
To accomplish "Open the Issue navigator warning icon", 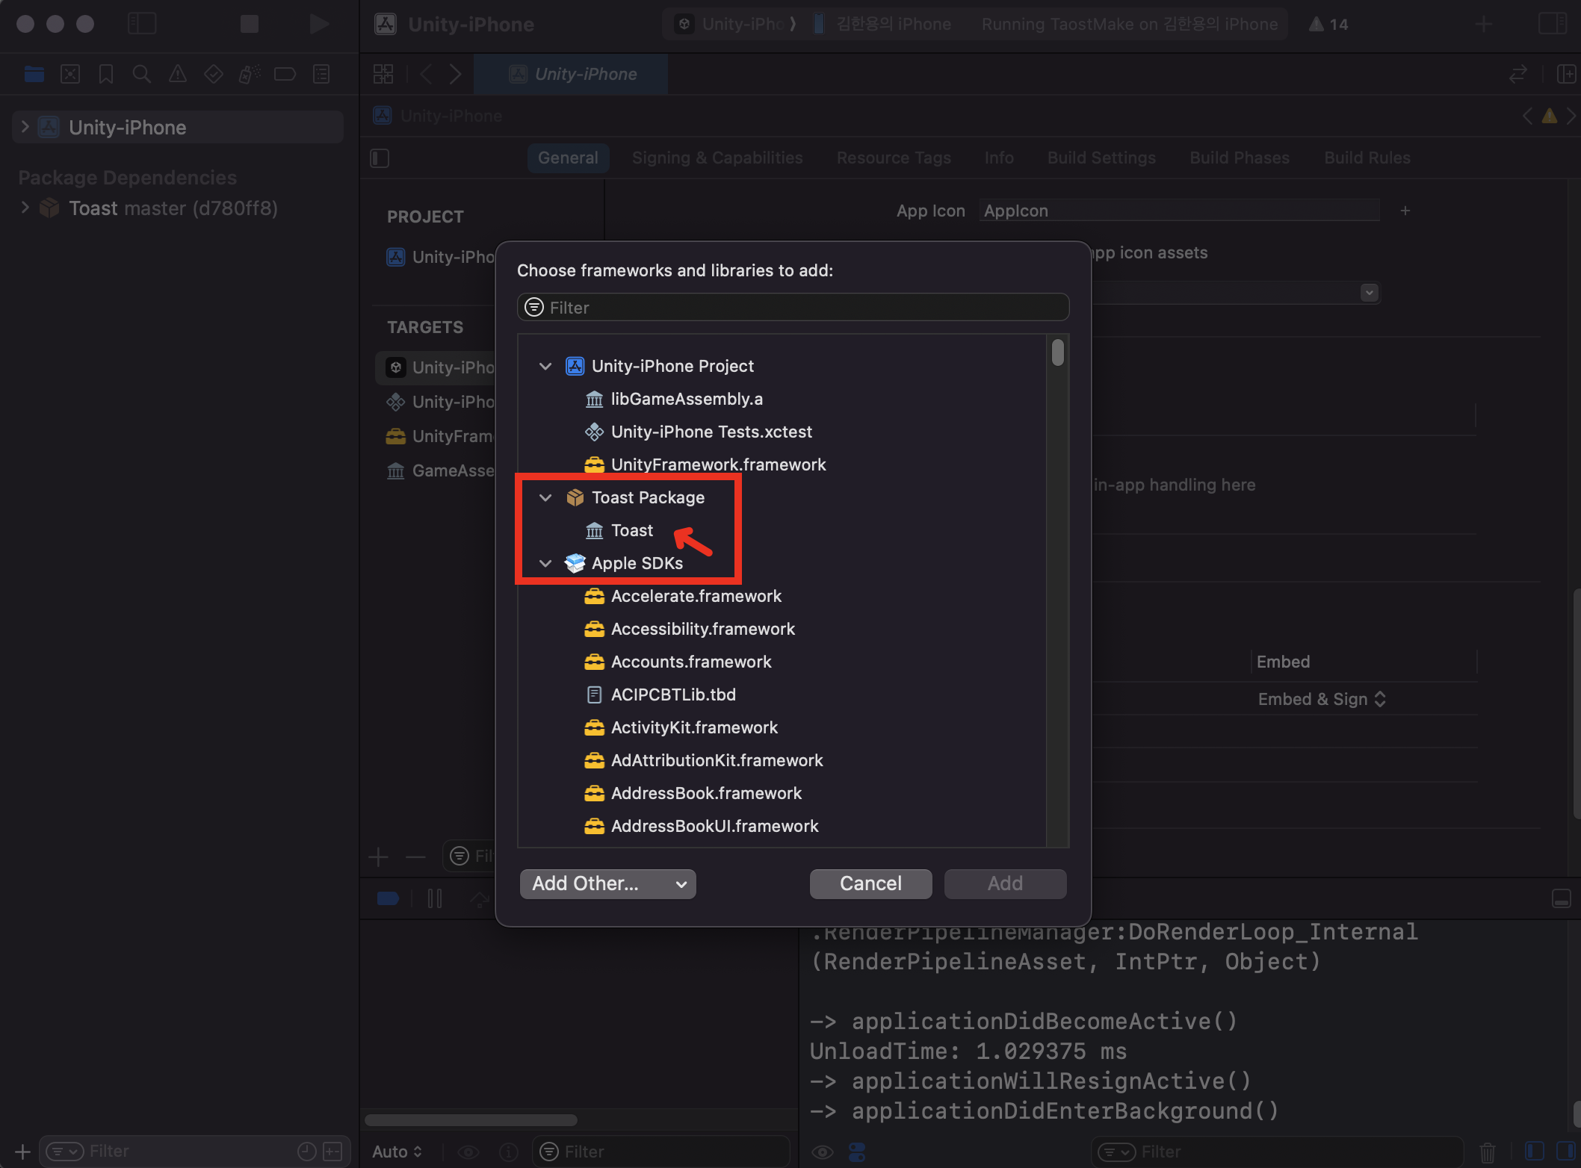I will click(178, 74).
